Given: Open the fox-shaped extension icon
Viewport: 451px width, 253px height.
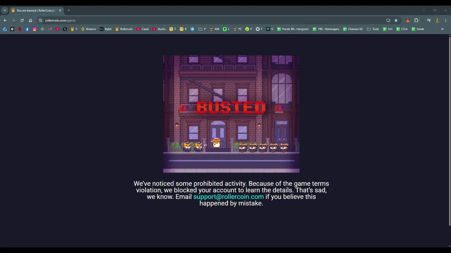Looking at the screenshot, I should point(408,20).
